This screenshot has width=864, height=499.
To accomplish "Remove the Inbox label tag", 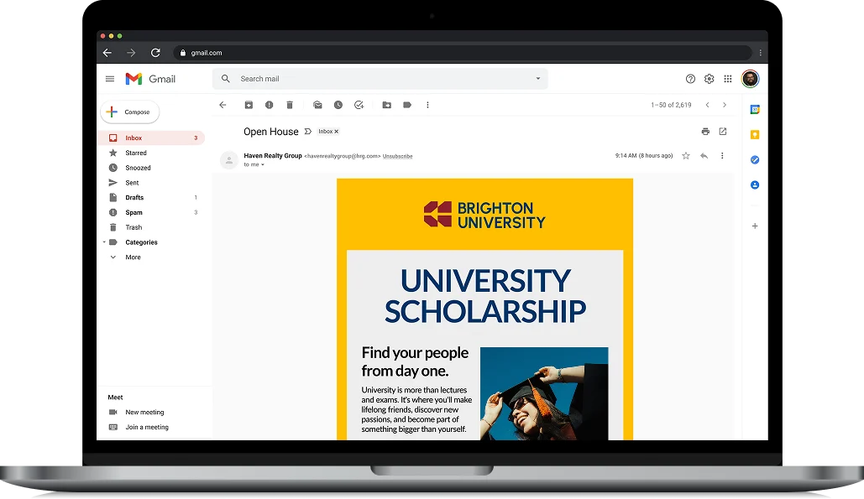I will (x=336, y=132).
